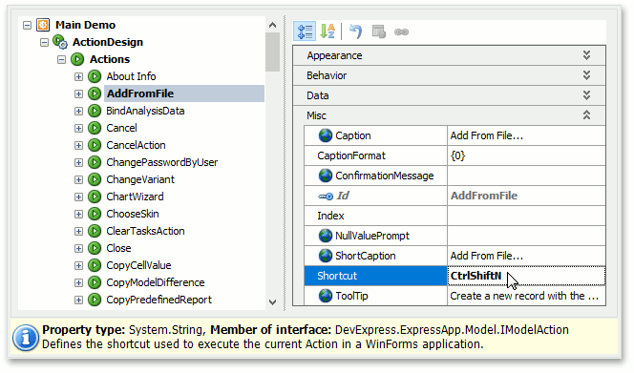Expand the CopyPredefinedReport node

point(78,300)
